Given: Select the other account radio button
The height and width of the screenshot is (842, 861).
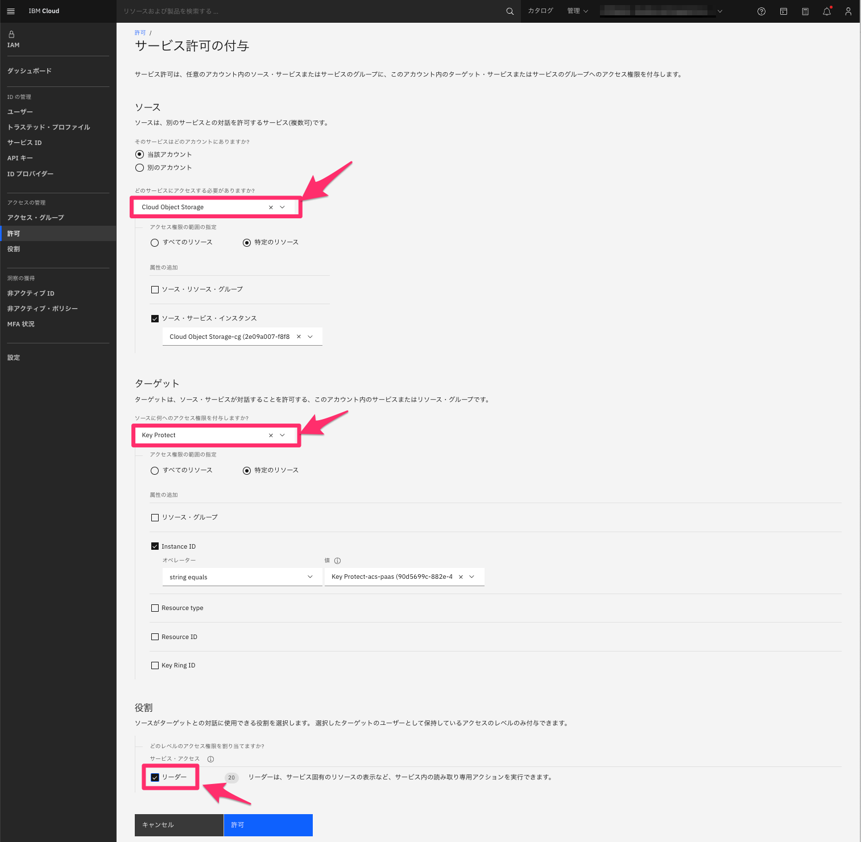Looking at the screenshot, I should (x=139, y=168).
